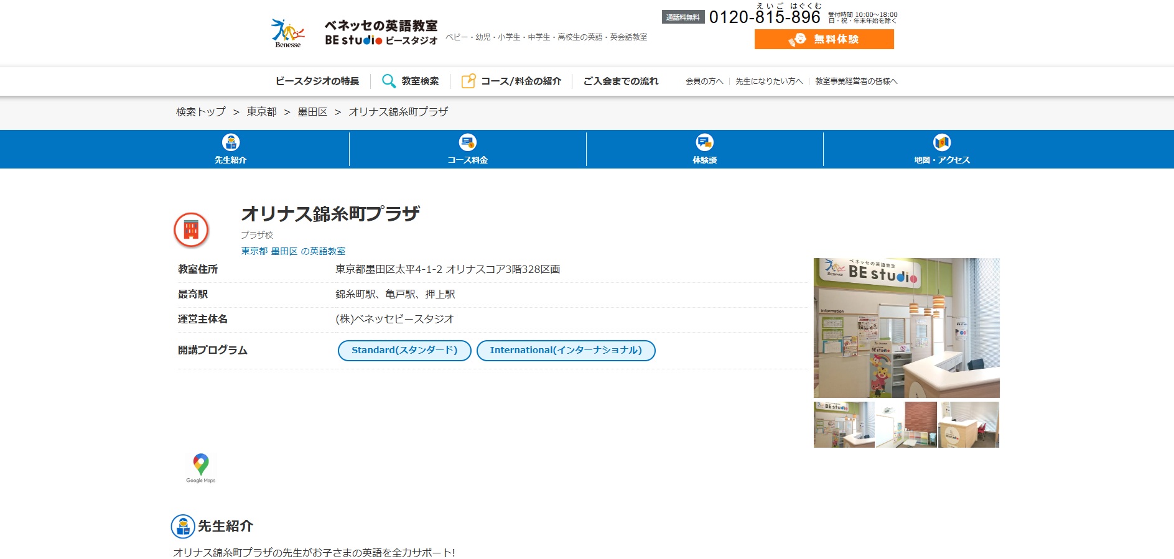
Task: Click the phone number 0120-815-896
Action: pos(765,17)
